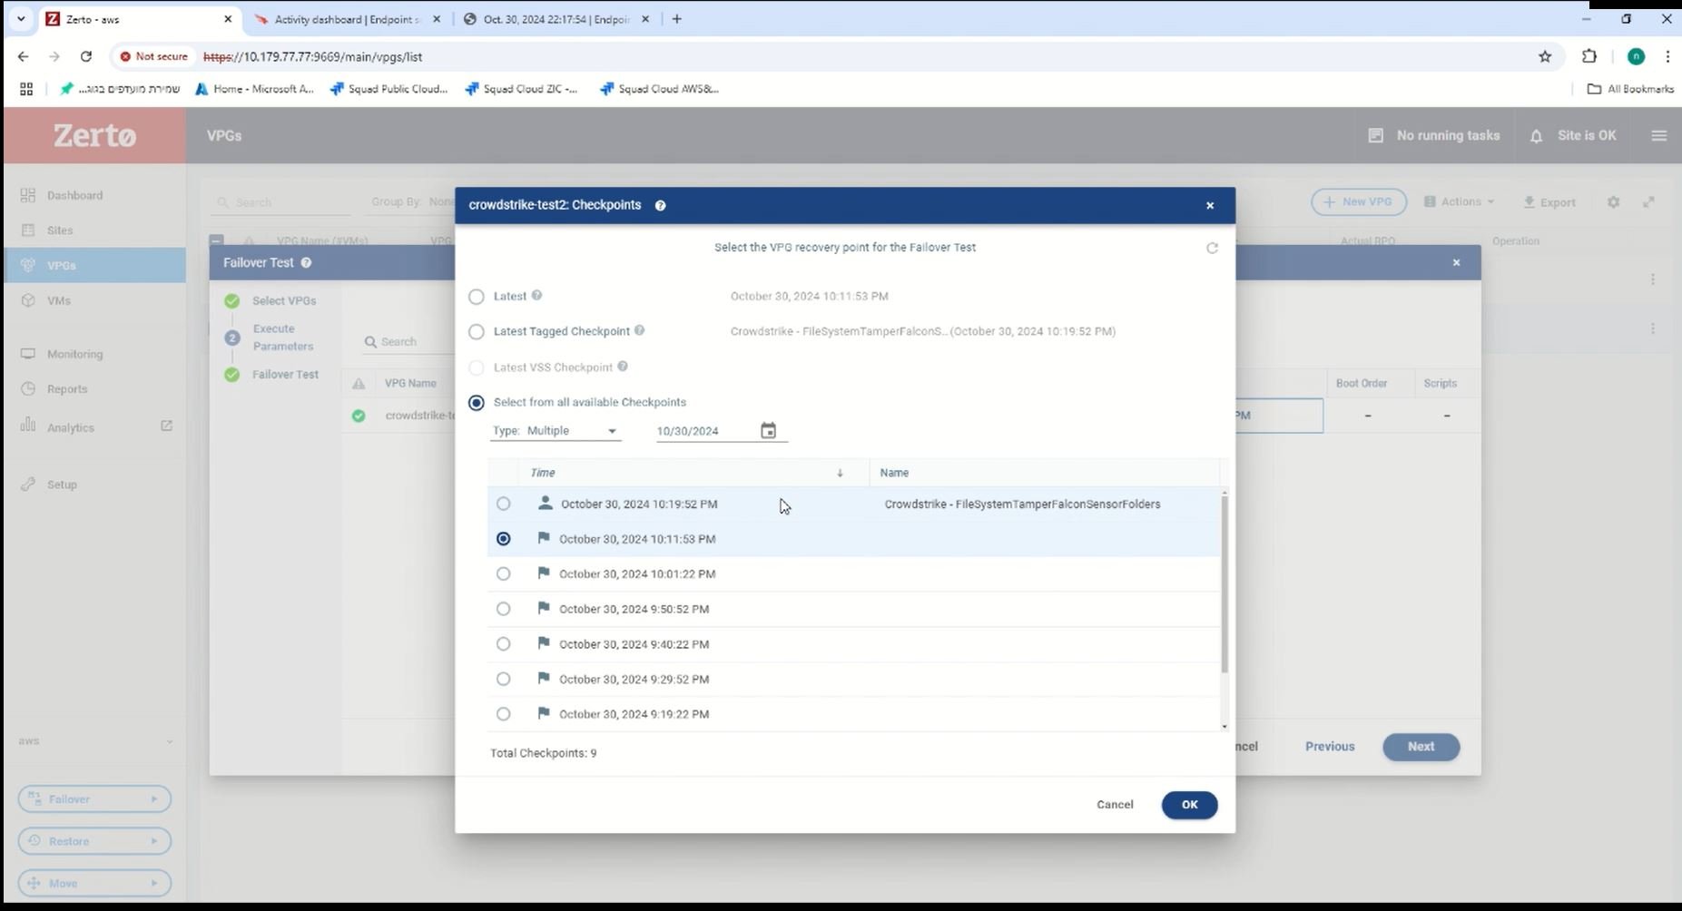Select checkpoint October 30, 2024 10:11:53 PM radio

pyautogui.click(x=503, y=539)
